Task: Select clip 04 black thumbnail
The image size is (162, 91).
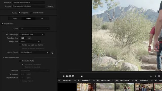Action: [x=67, y=87]
